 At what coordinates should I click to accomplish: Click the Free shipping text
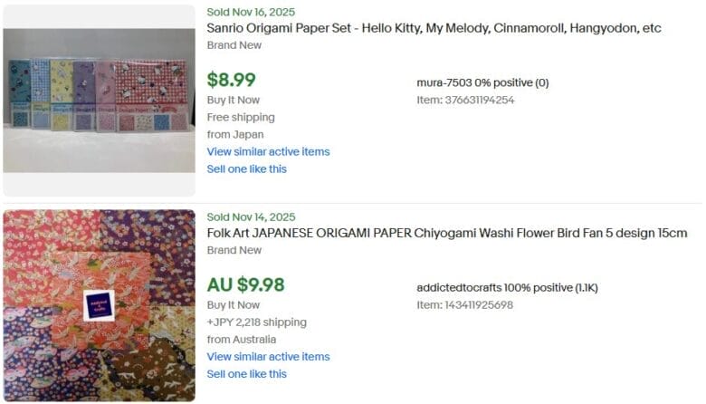coord(241,117)
